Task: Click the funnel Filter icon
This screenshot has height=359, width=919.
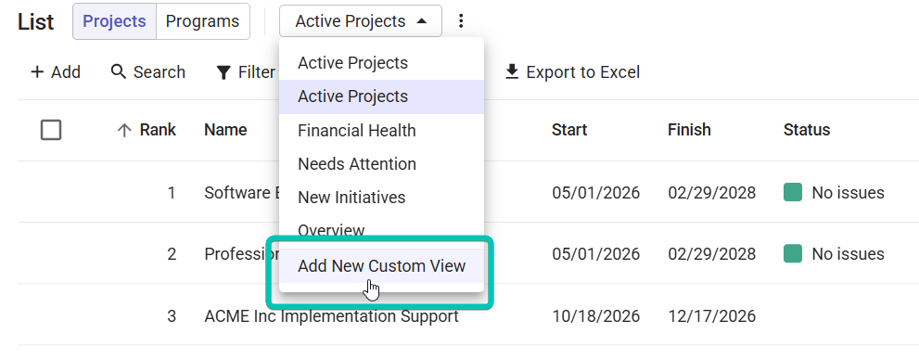Action: pyautogui.click(x=223, y=72)
